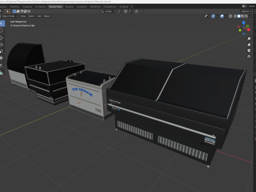Viewport: 256px width, 192px height.
Task: Choose the set new selection mode icon
Action: click(x=14, y=11)
